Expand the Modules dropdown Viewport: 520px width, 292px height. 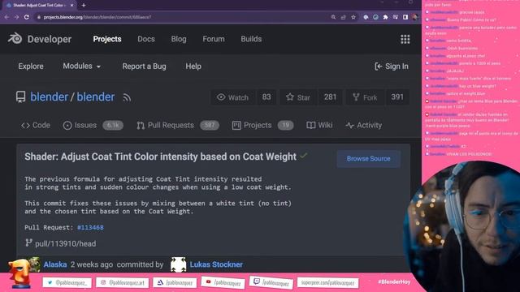(x=81, y=67)
